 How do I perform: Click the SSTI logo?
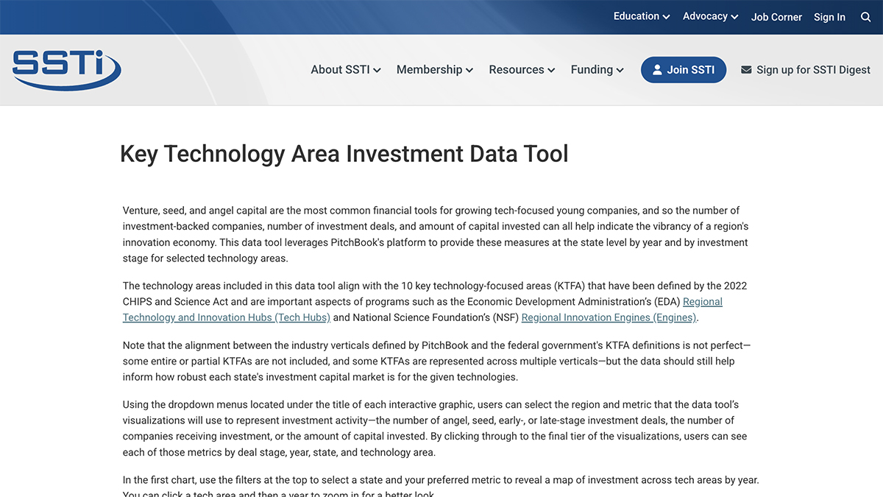(x=66, y=70)
